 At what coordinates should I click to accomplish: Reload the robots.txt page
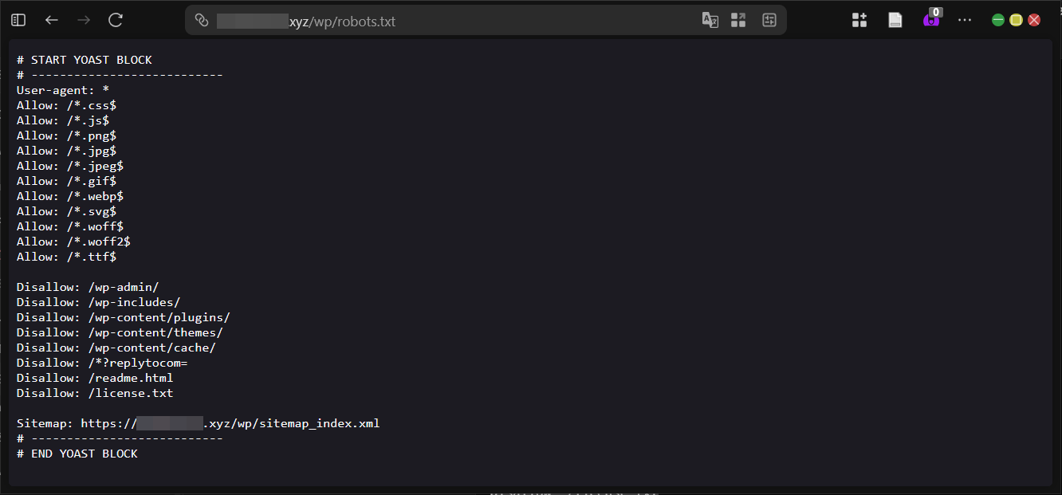116,20
